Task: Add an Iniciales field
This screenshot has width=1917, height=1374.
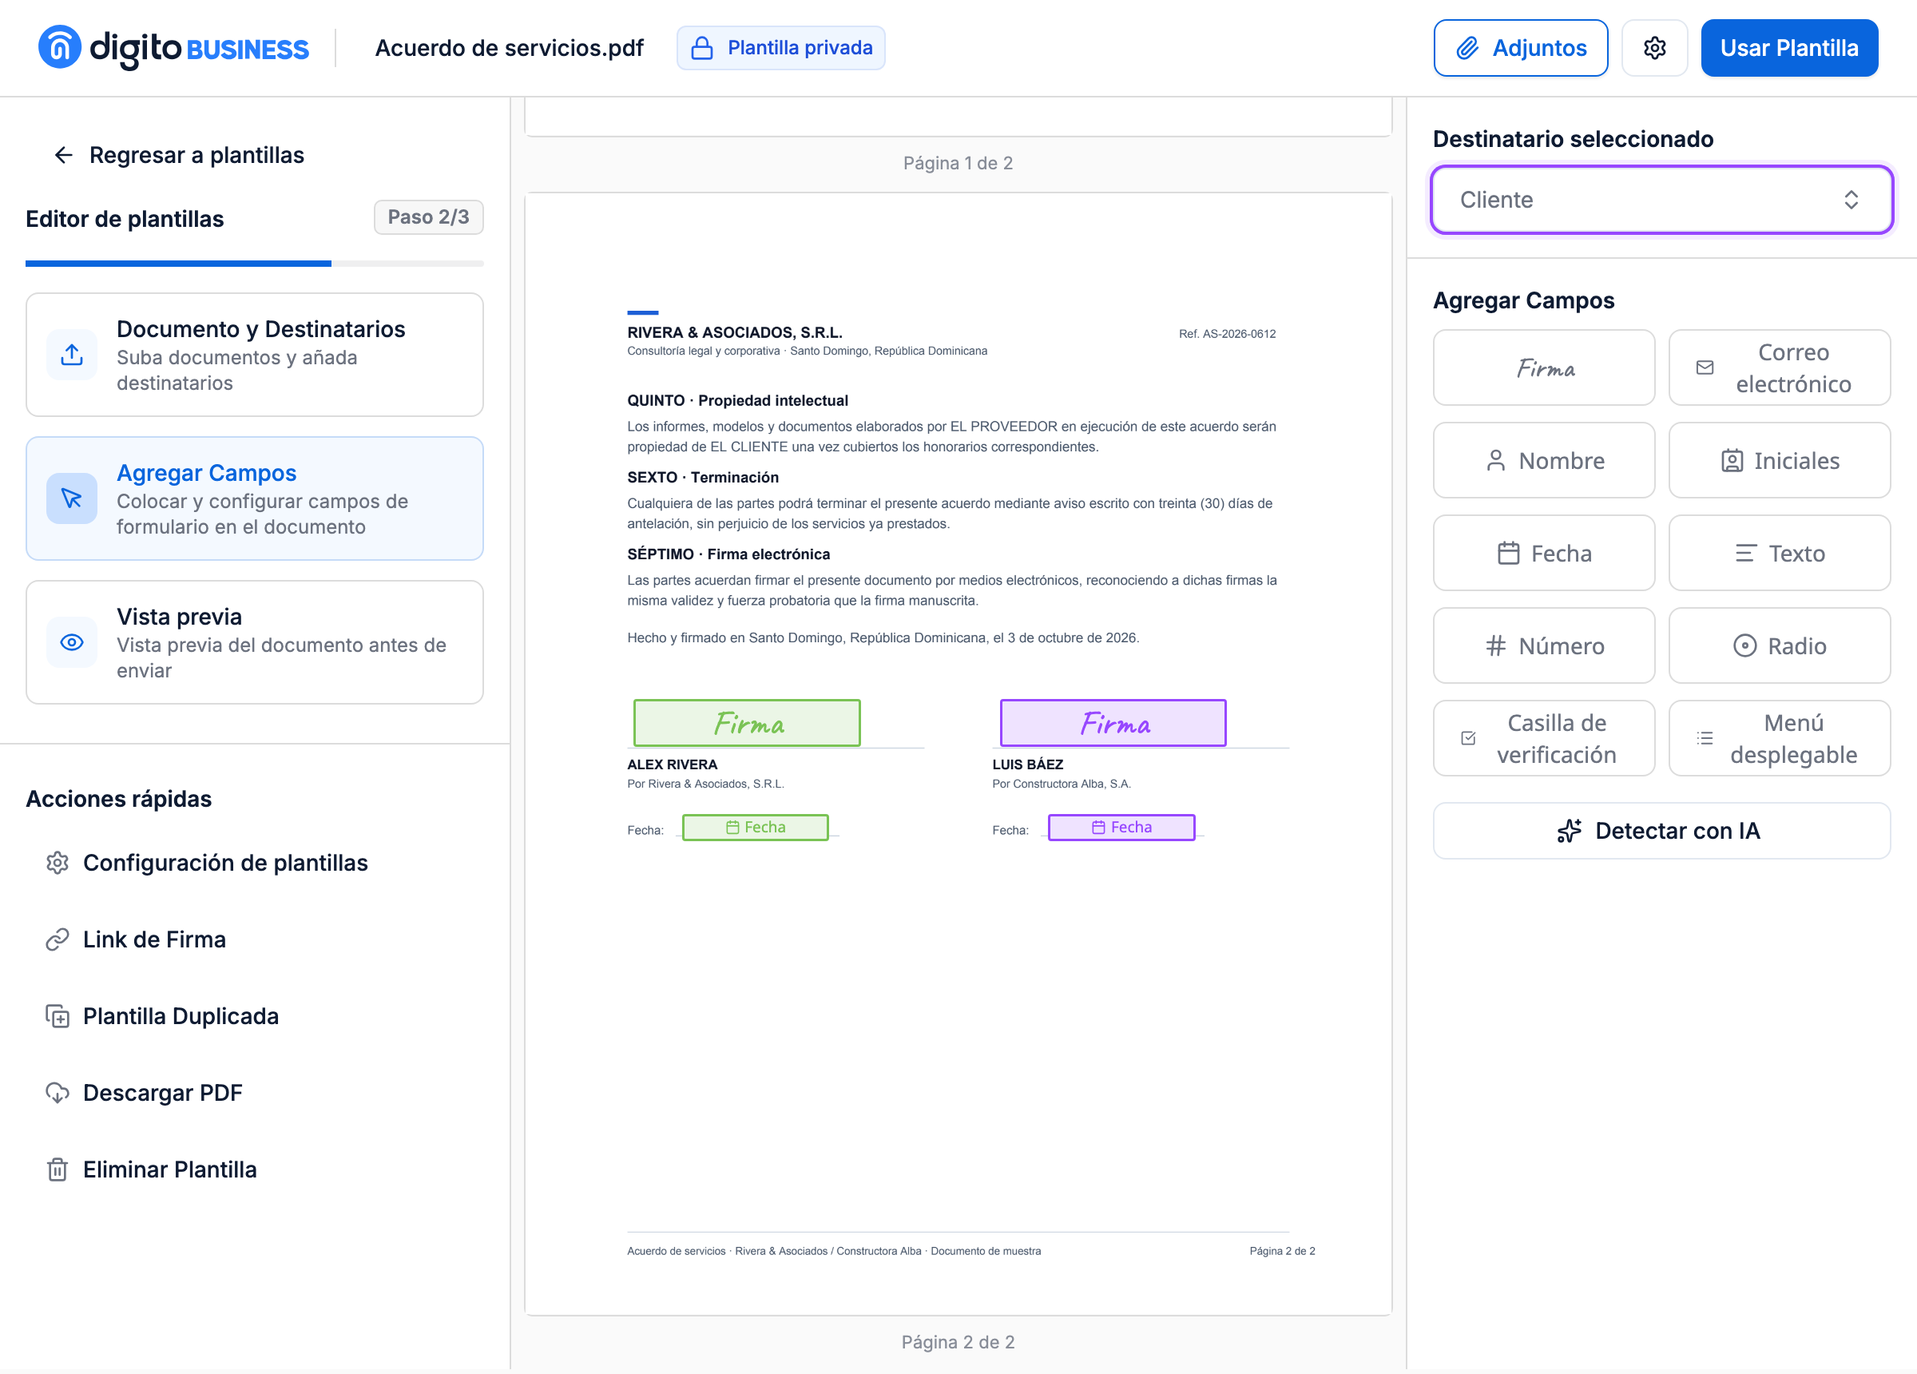Action: tap(1780, 461)
